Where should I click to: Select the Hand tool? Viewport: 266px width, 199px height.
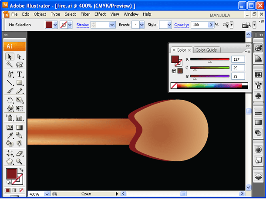pos(10,161)
